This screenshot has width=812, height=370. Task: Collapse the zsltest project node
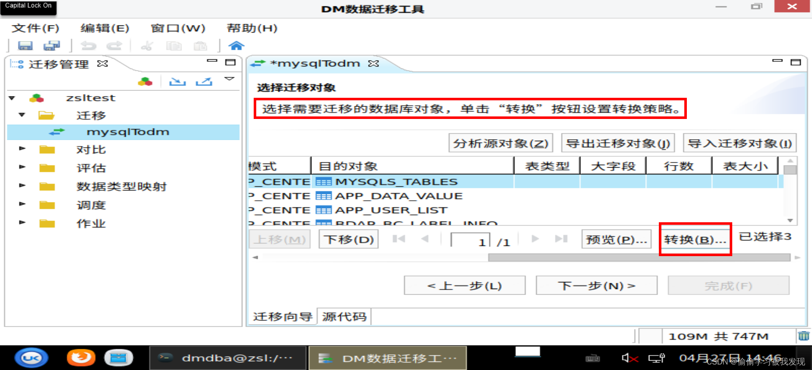pyautogui.click(x=12, y=98)
